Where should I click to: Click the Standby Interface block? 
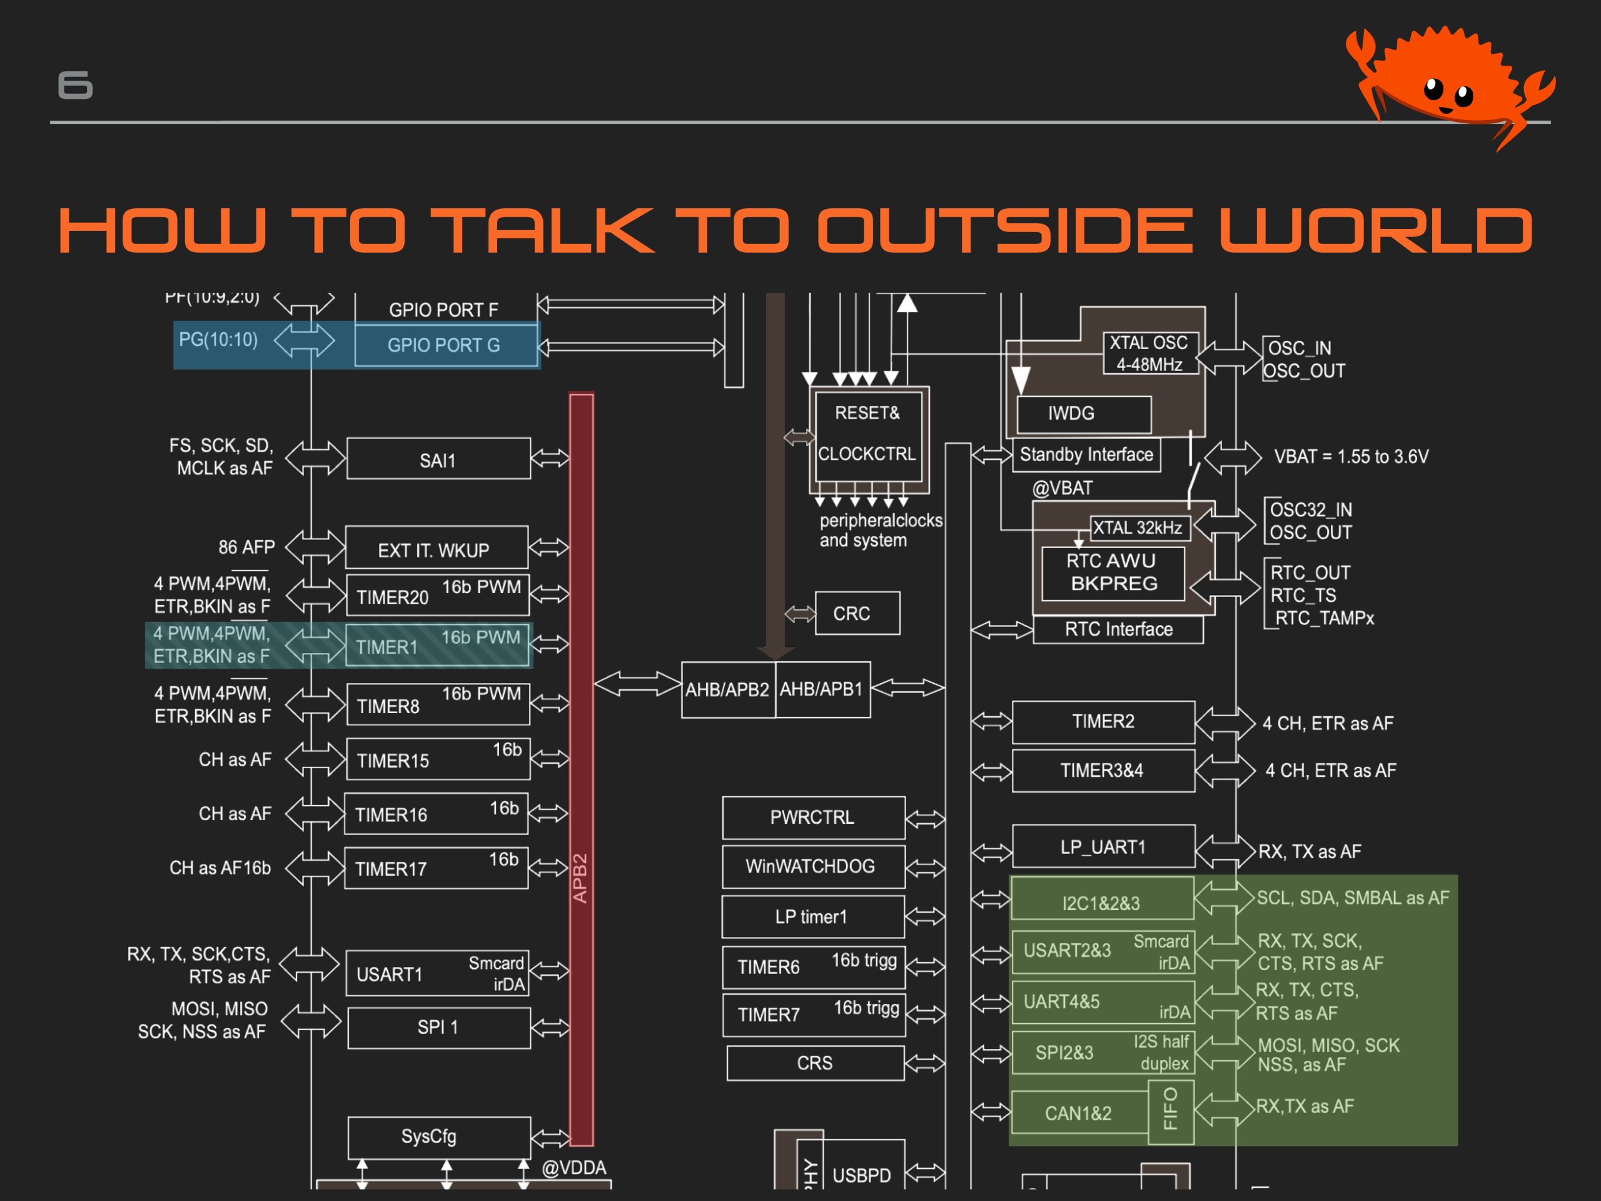pos(1086,455)
